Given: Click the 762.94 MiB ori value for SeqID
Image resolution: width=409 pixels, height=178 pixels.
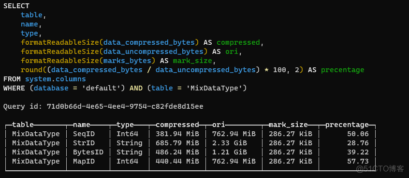Looking at the screenshot, I should 234,134.
